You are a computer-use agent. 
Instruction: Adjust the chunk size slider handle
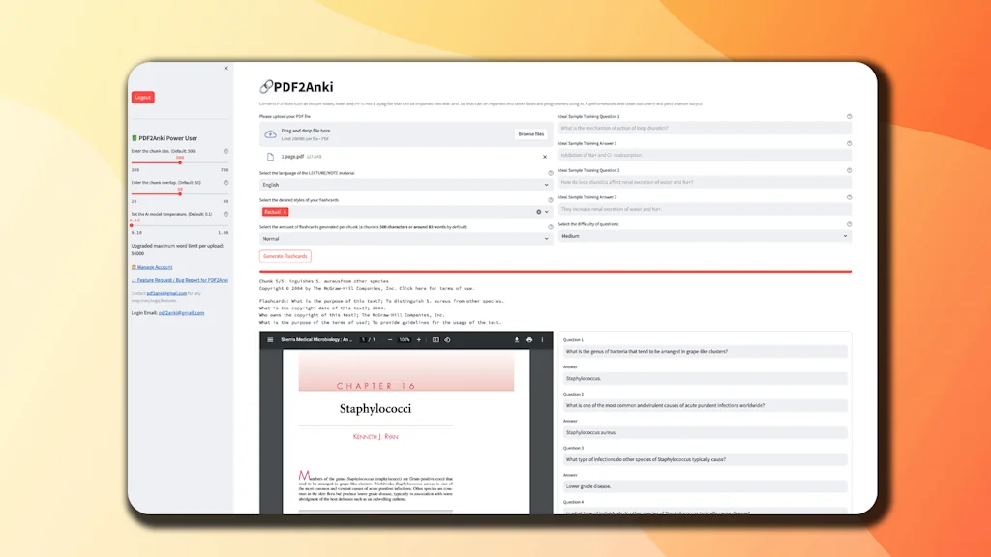coord(180,162)
